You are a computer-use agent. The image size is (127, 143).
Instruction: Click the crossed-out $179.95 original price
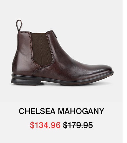pyautogui.click(x=78, y=125)
